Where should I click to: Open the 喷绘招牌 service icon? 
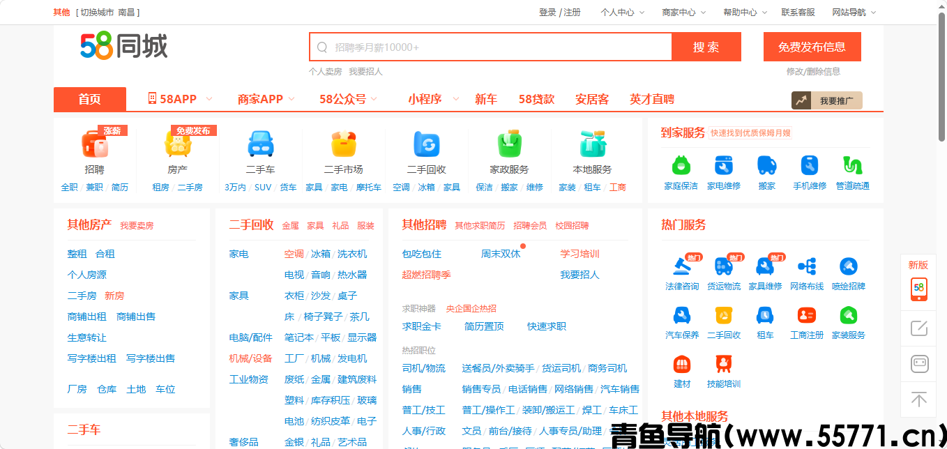pyautogui.click(x=849, y=266)
